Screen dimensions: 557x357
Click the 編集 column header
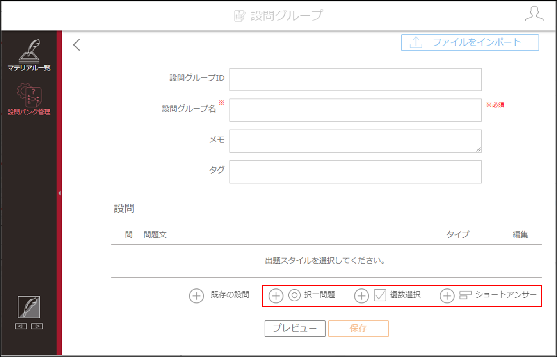tap(520, 234)
